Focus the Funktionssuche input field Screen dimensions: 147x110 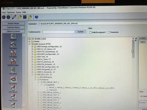tap(59, 32)
